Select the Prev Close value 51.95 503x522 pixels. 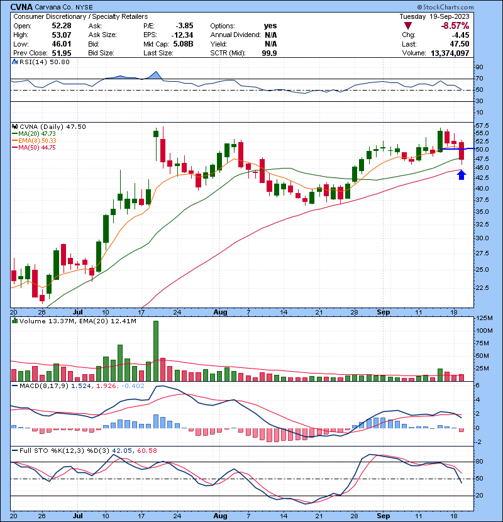[x=62, y=53]
